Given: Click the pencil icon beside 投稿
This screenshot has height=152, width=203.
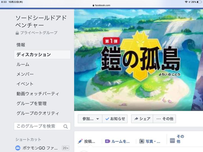Looking at the screenshot, I should click(80, 141).
